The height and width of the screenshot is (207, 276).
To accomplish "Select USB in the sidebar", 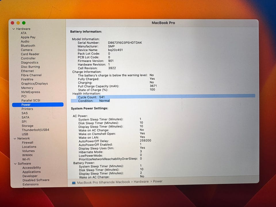I will tap(25, 134).
